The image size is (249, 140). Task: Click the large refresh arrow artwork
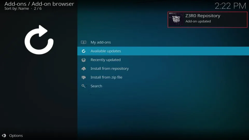[39, 40]
